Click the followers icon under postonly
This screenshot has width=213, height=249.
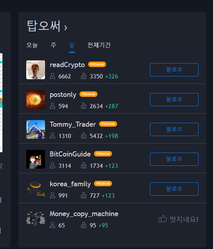click(x=52, y=106)
